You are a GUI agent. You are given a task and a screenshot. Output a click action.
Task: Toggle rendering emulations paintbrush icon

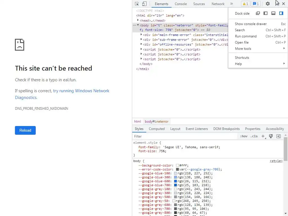click(x=271, y=136)
